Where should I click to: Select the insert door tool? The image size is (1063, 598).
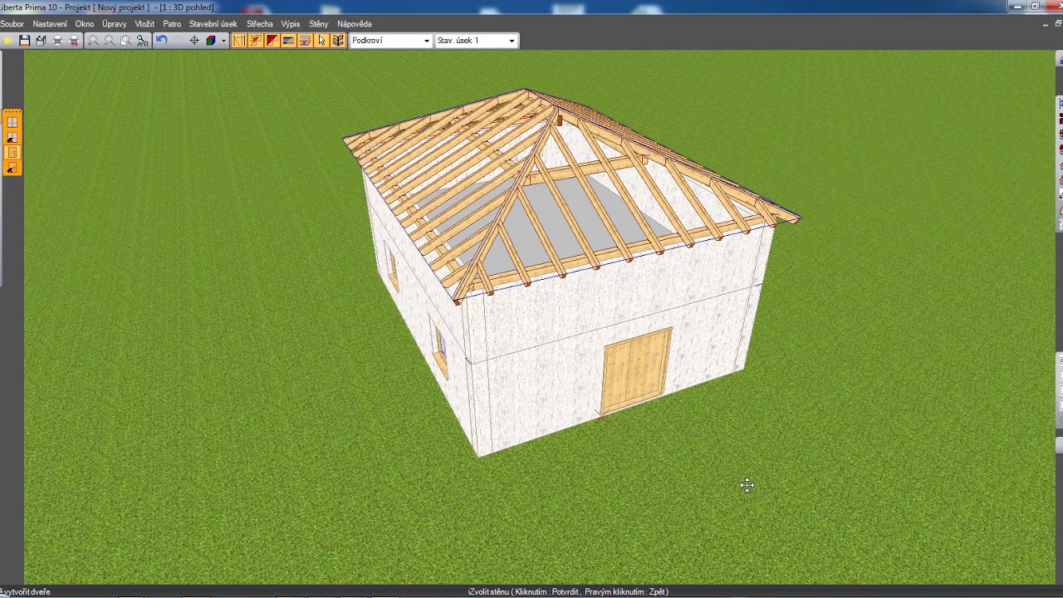12,153
